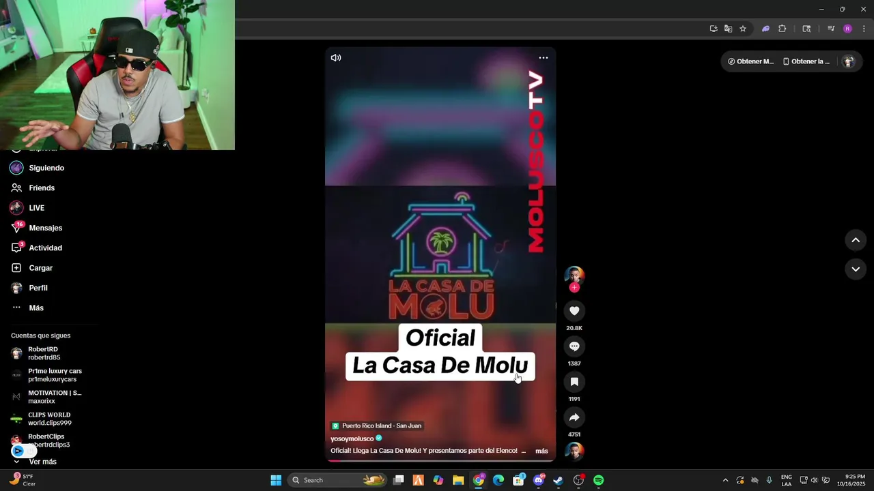
Task: Open the weather widget showing 51°F
Action: [x=22, y=480]
